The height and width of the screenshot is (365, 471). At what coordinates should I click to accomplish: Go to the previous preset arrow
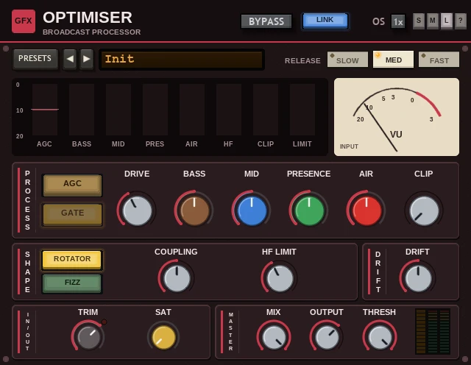tap(70, 59)
